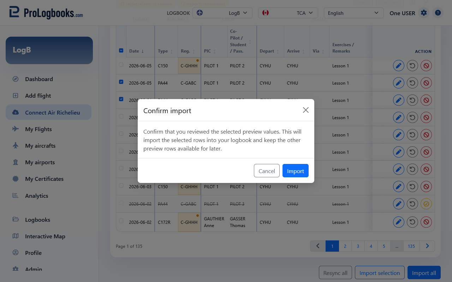Sort table by Depart column
This screenshot has height=282, width=452.
[x=269, y=51]
